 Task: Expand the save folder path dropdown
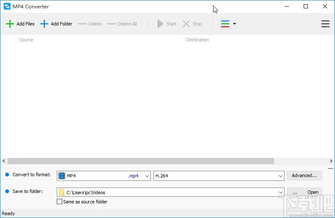(280, 193)
